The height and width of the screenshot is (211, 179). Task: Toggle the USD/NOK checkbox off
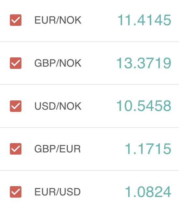click(16, 106)
